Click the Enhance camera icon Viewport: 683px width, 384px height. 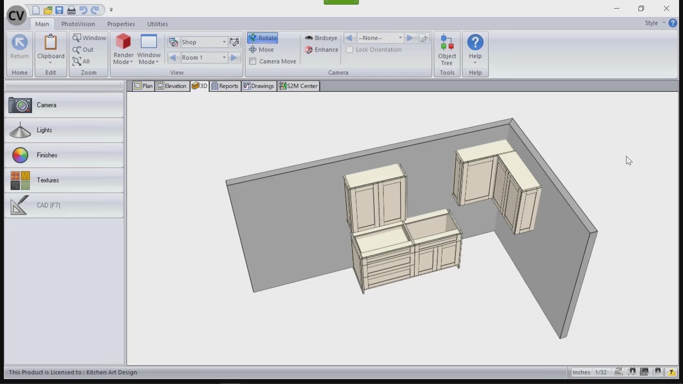[x=308, y=50]
